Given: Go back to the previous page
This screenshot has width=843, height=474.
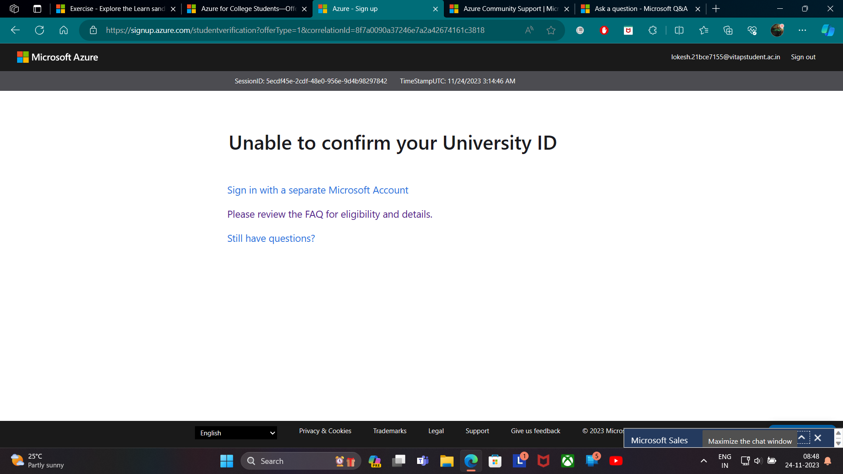Looking at the screenshot, I should click(15, 30).
